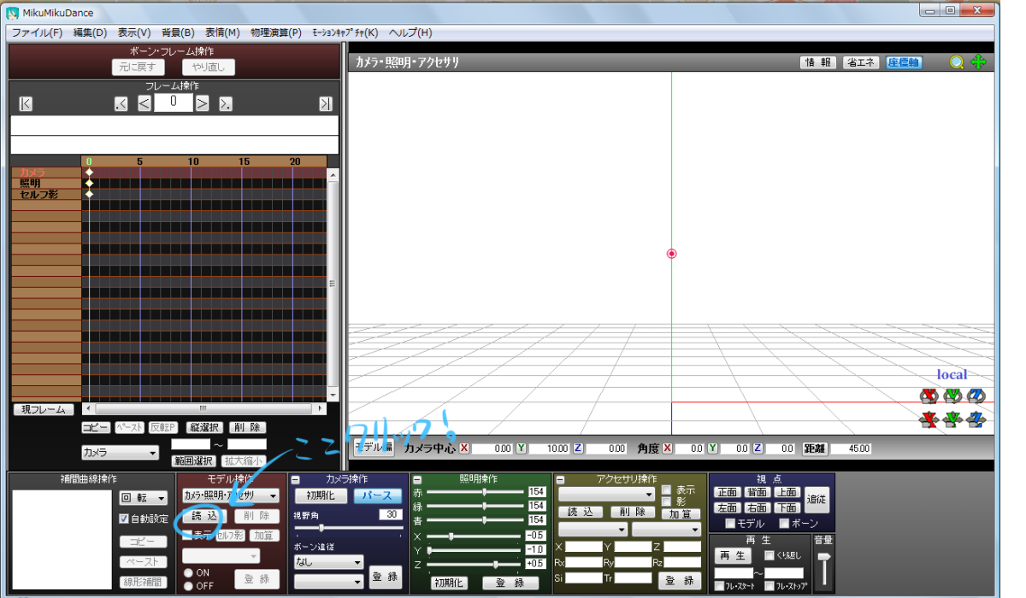Click the red X move axis icon
1026x598 pixels.
(x=929, y=419)
